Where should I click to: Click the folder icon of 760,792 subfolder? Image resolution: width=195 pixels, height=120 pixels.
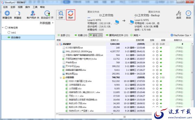pos(64,77)
